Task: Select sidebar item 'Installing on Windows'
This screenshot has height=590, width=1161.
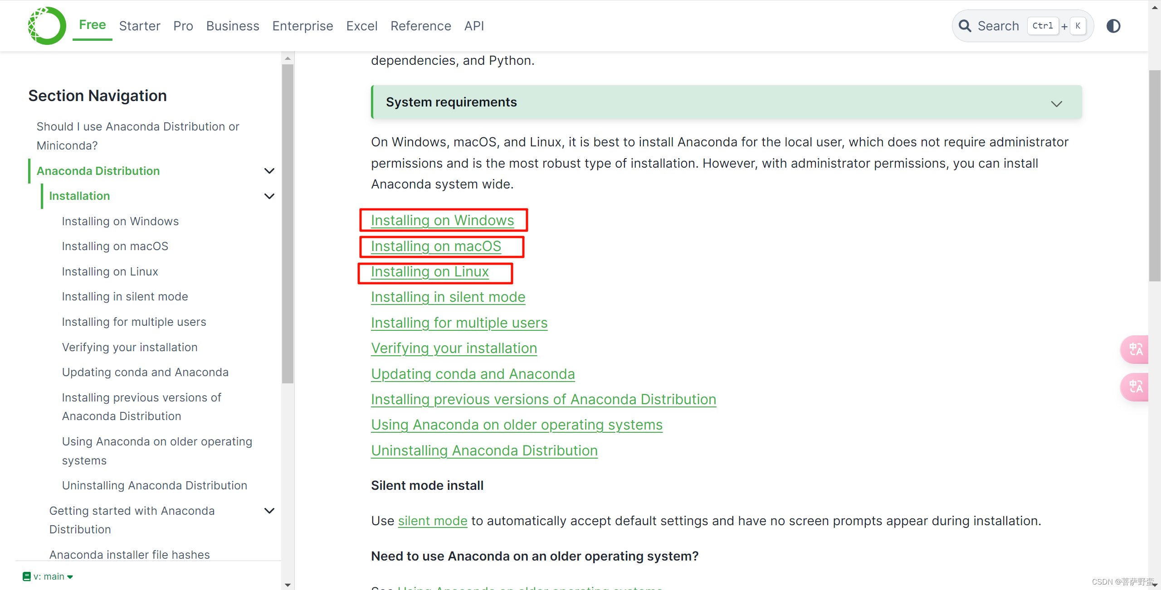Action: click(120, 221)
